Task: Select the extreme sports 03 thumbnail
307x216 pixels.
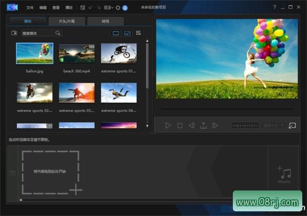Action: pos(77,93)
